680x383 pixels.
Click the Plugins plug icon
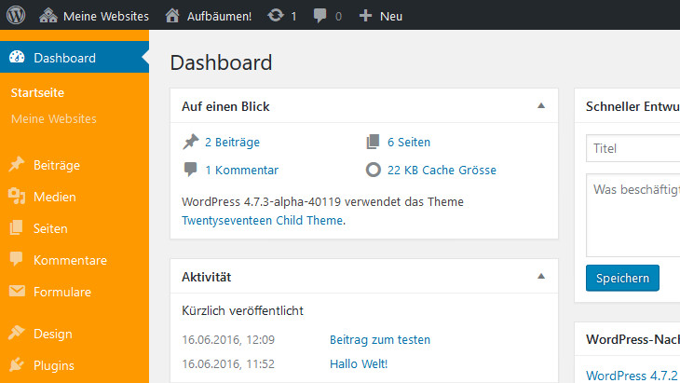click(x=16, y=365)
